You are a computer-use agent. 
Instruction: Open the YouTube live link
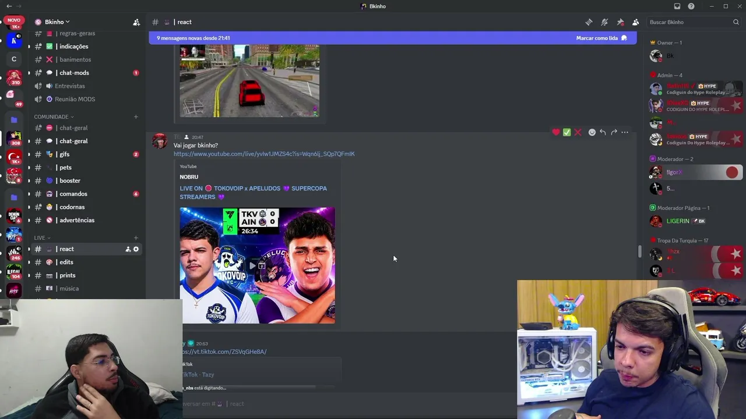coord(264,154)
